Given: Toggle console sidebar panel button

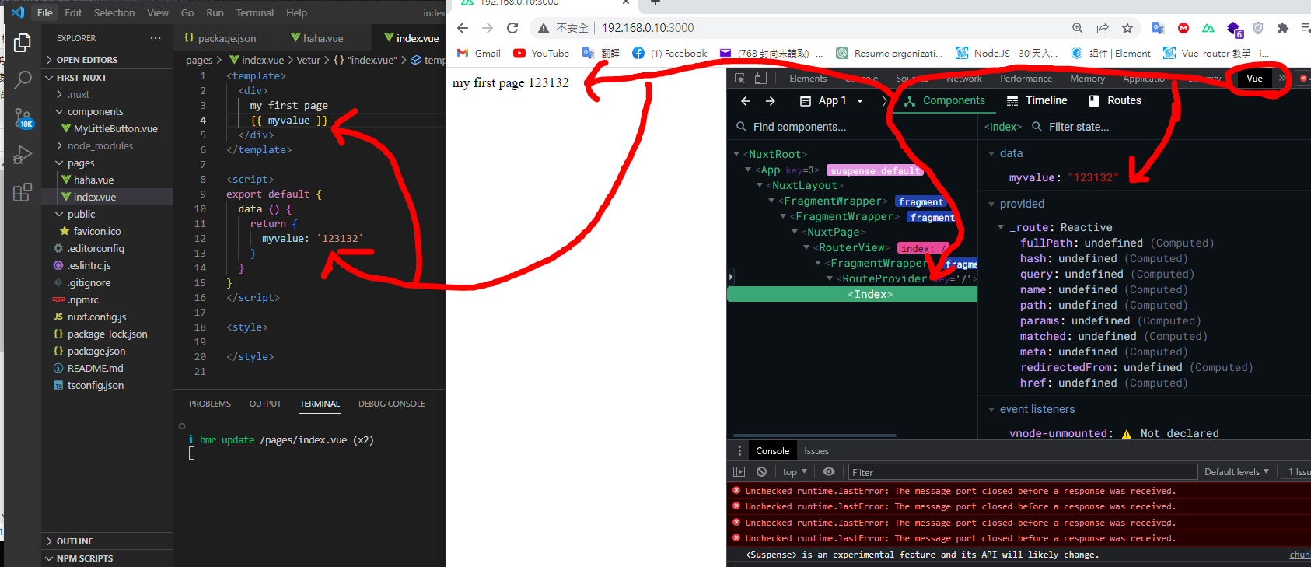Looking at the screenshot, I should (x=739, y=472).
